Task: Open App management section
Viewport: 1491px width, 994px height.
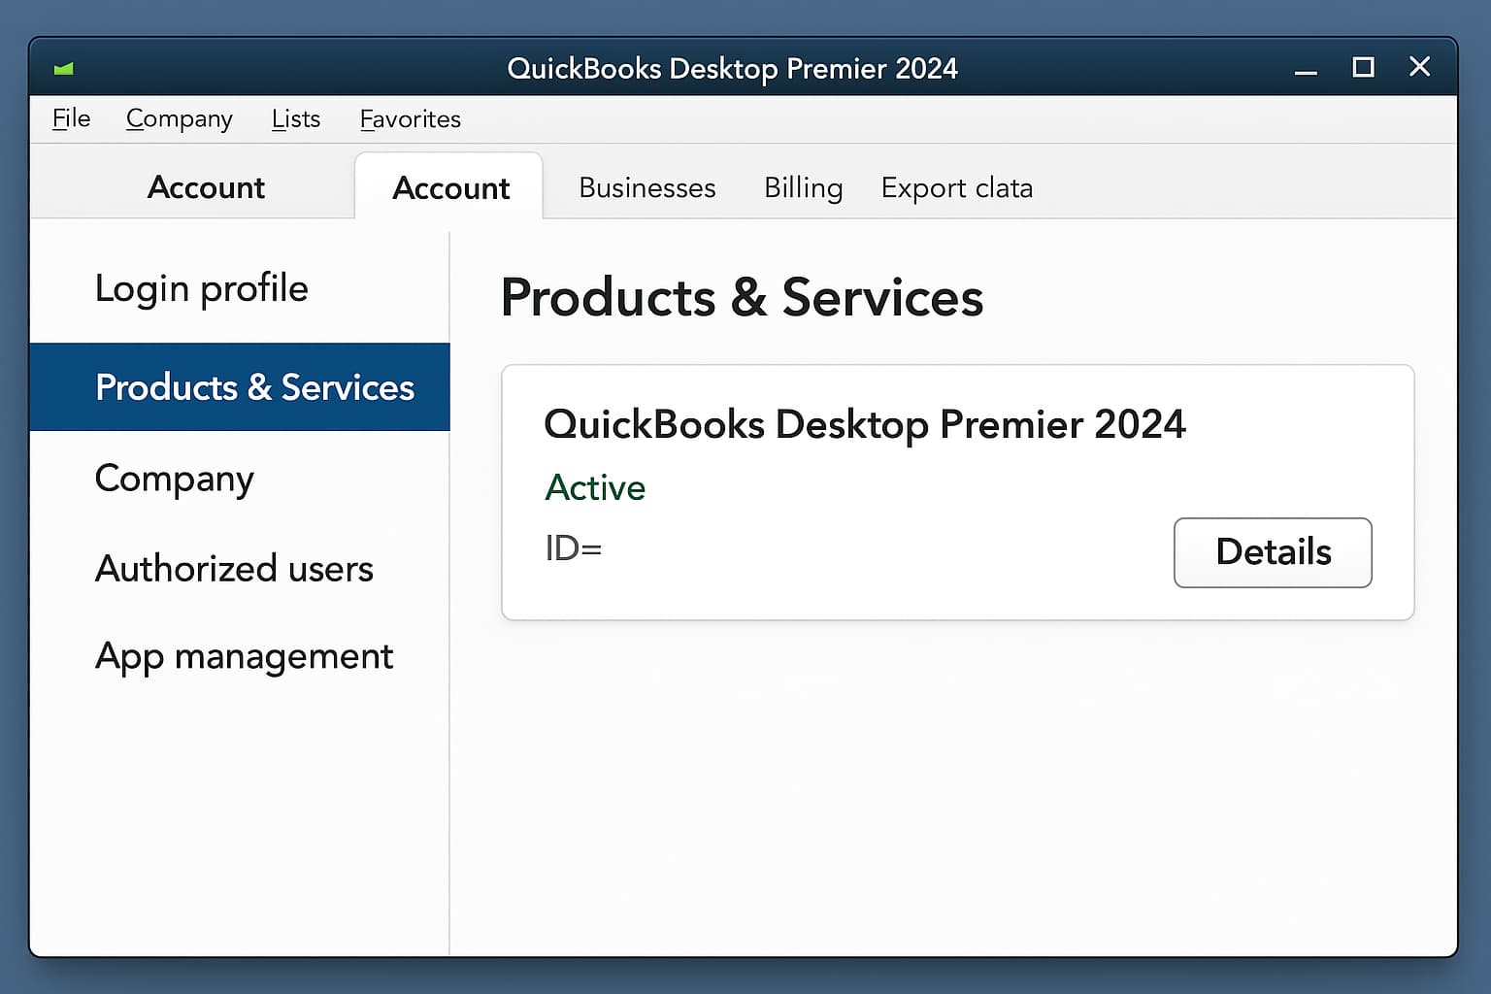Action: (244, 656)
